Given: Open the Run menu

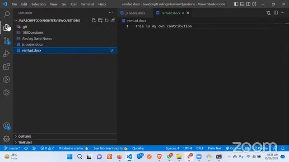Looking at the screenshot, I should (x=73, y=4).
